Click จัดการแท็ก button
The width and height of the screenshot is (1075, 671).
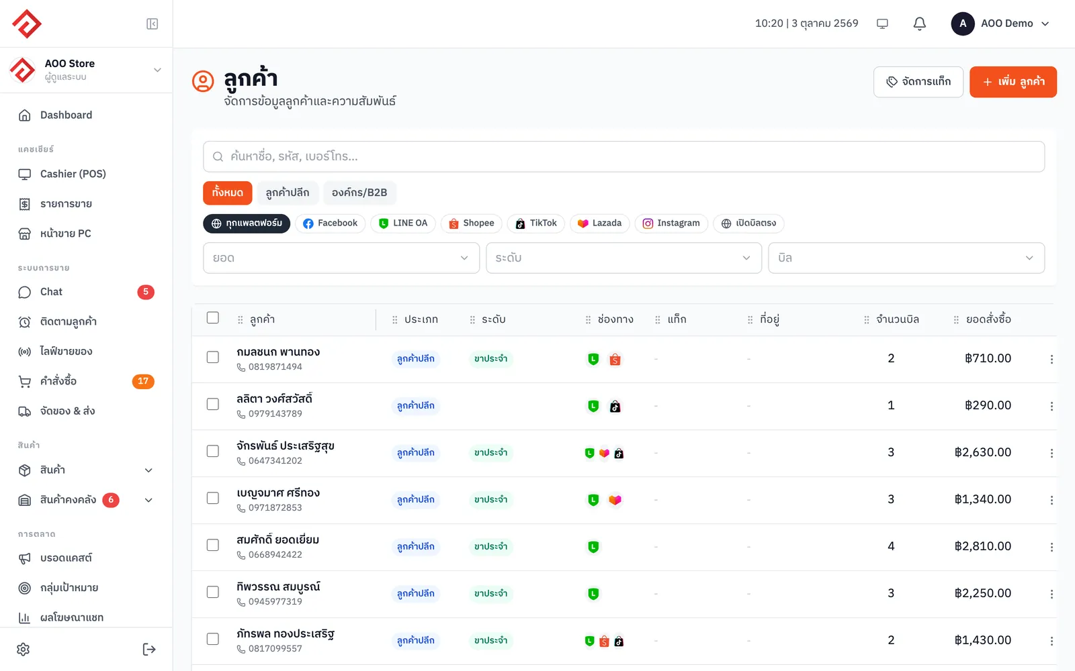coord(918,82)
